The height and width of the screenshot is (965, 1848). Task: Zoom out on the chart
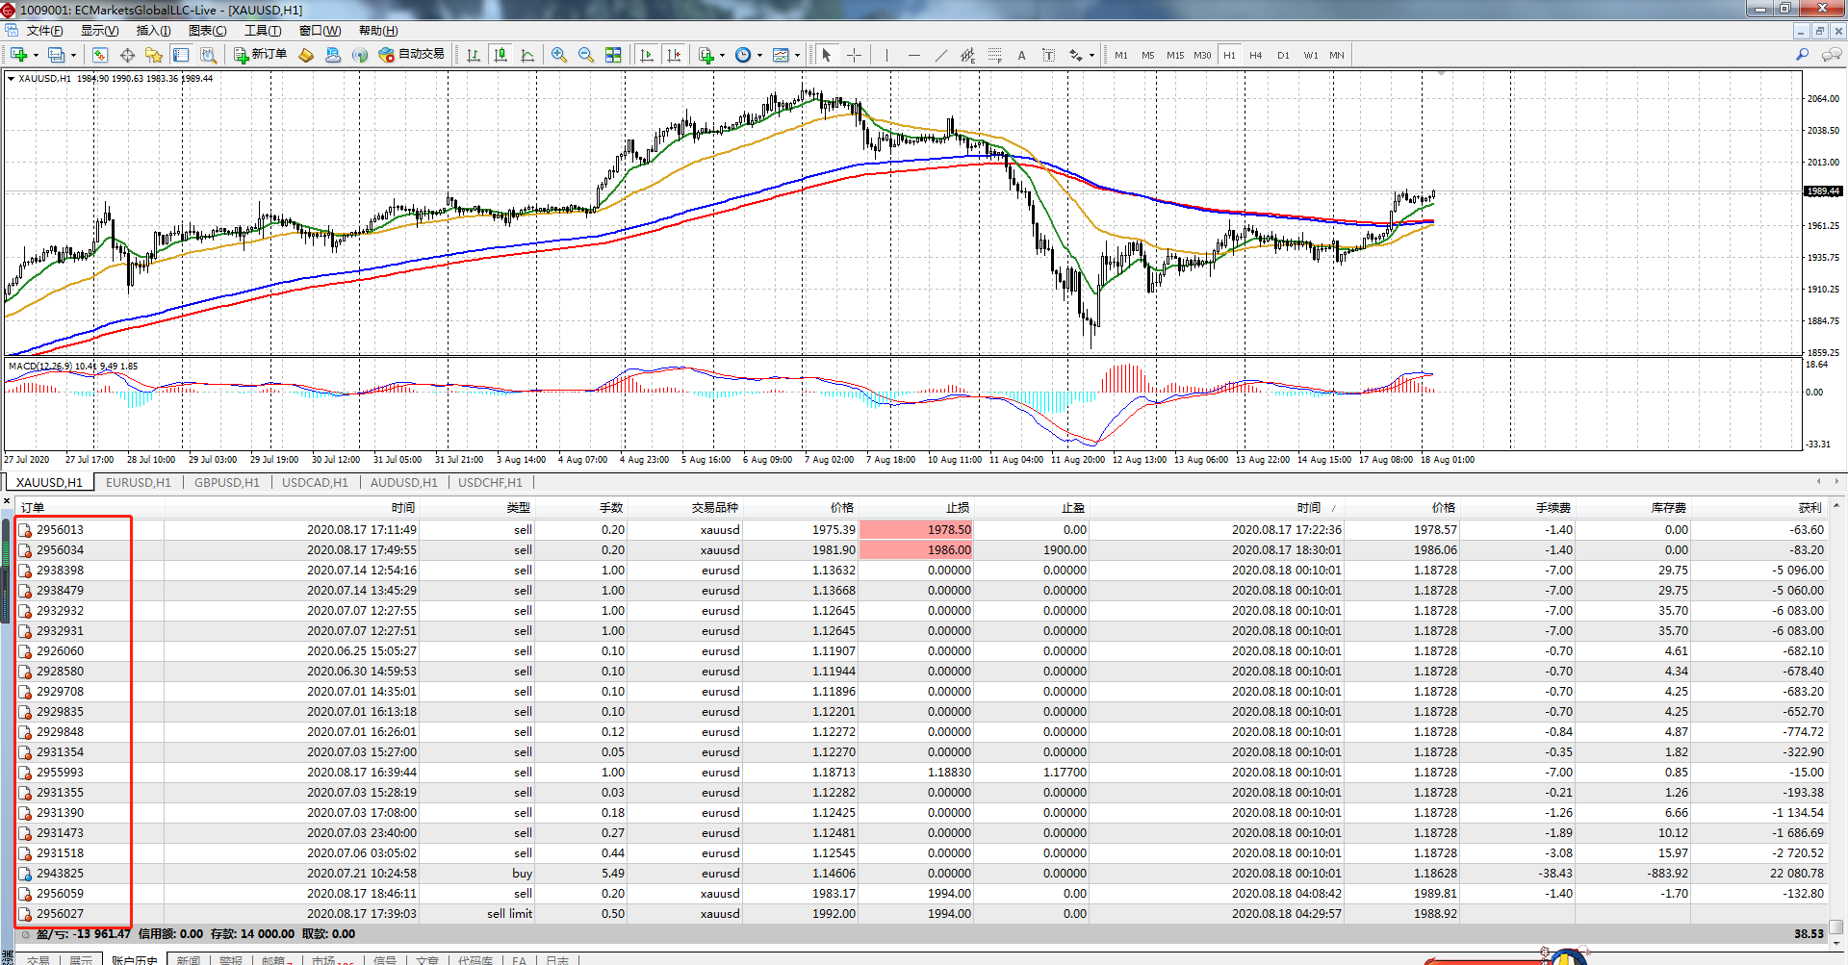[585, 55]
